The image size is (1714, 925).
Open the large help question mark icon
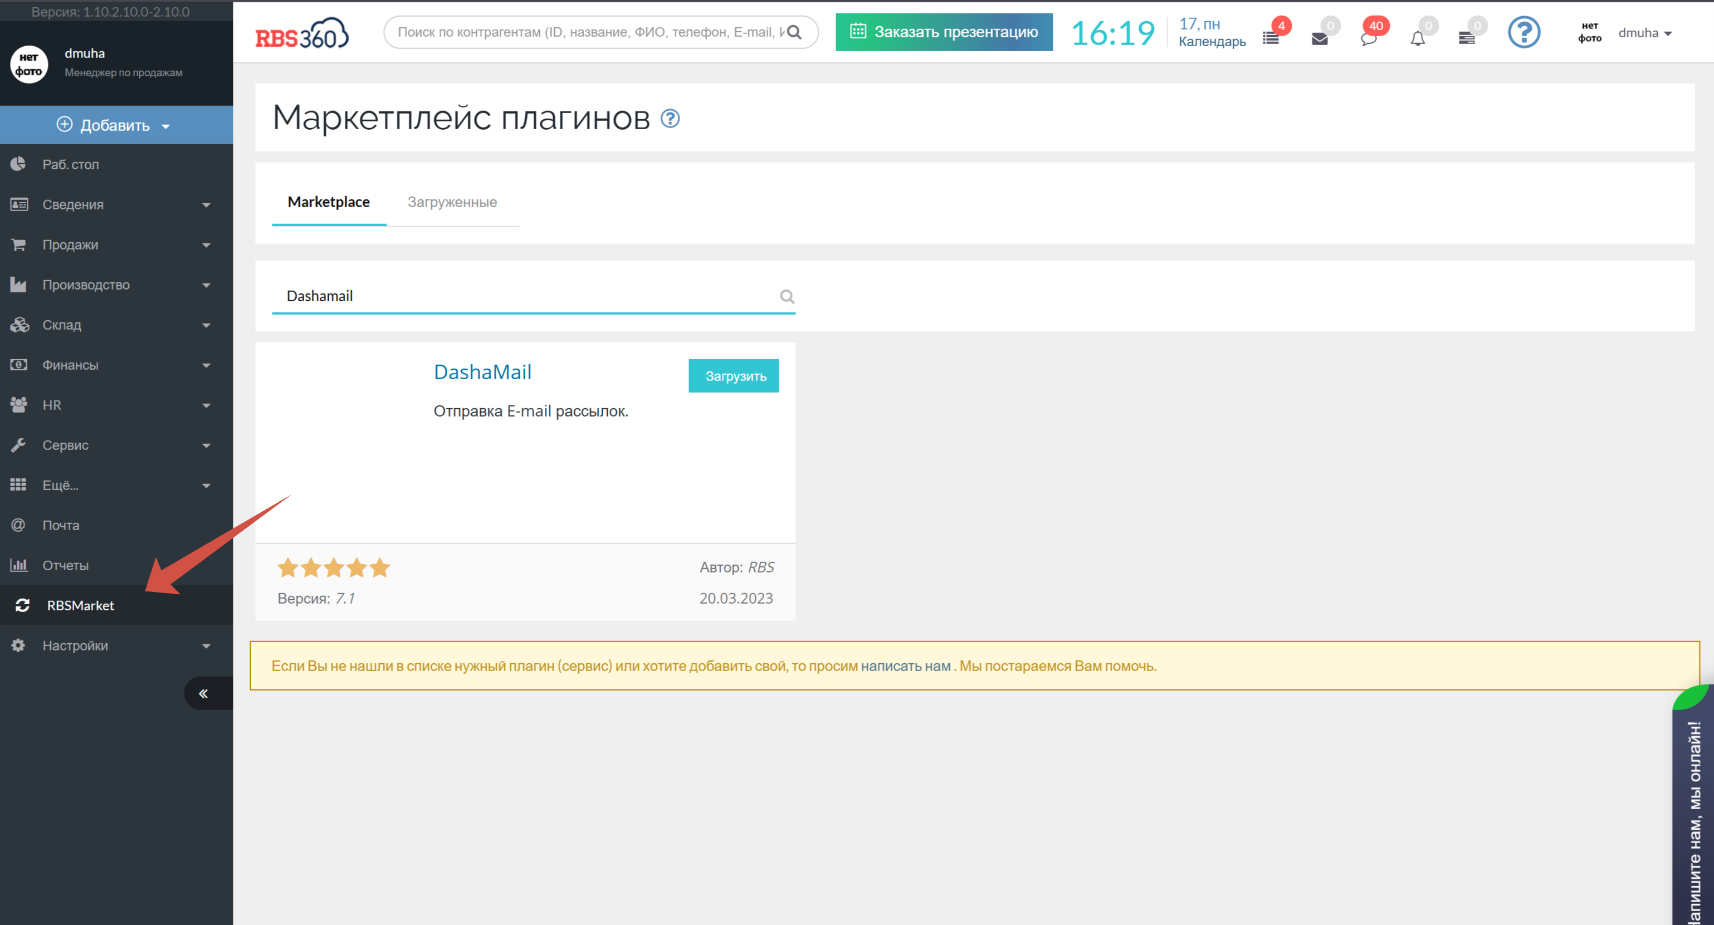click(x=1523, y=32)
